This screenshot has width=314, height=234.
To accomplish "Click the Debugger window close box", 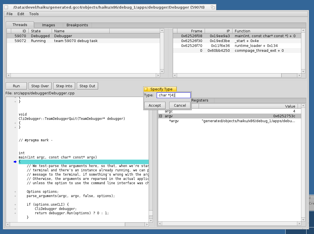I will (x=6, y=7).
